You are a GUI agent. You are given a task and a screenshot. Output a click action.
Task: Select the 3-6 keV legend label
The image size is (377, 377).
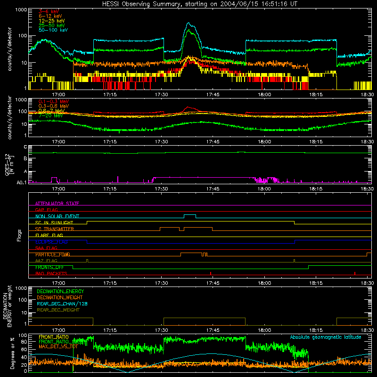click(49, 11)
